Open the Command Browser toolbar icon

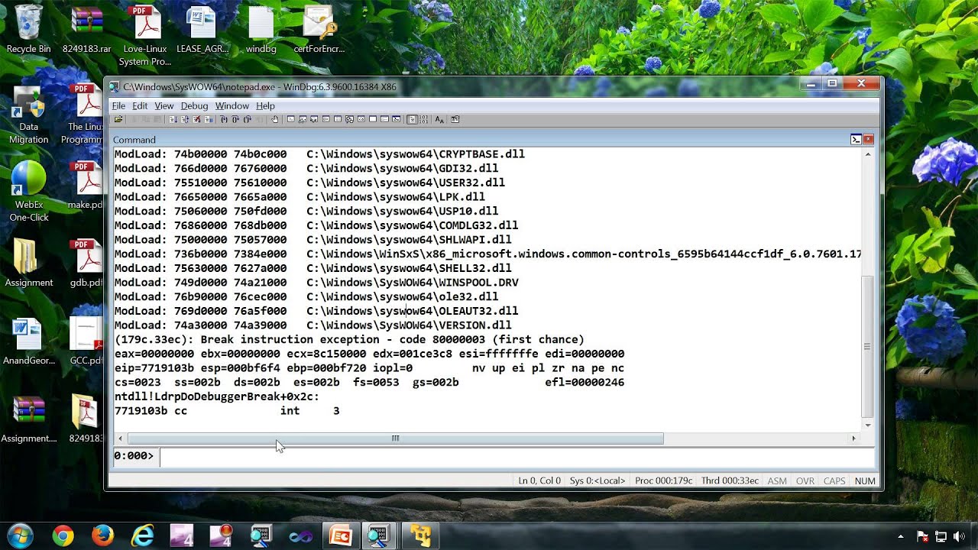397,119
